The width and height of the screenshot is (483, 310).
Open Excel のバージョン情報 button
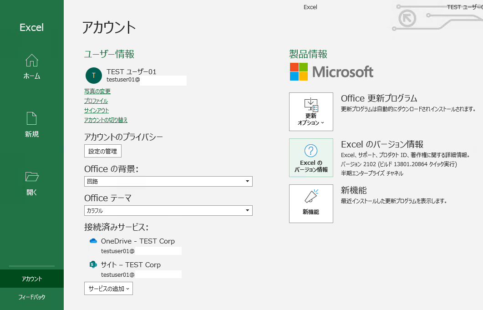311,158
